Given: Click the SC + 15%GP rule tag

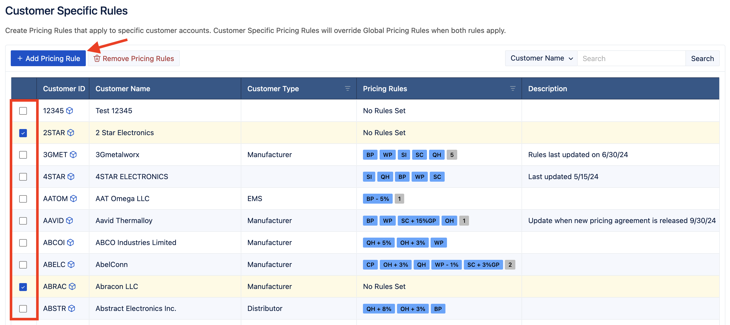Looking at the screenshot, I should pyautogui.click(x=419, y=221).
